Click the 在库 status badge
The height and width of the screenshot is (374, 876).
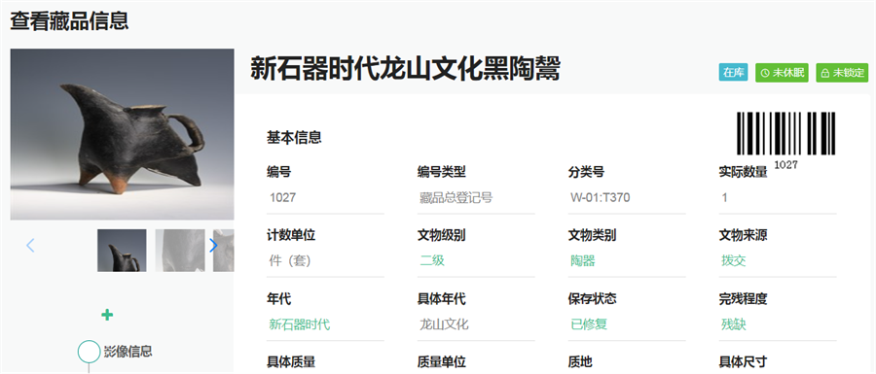tap(733, 73)
